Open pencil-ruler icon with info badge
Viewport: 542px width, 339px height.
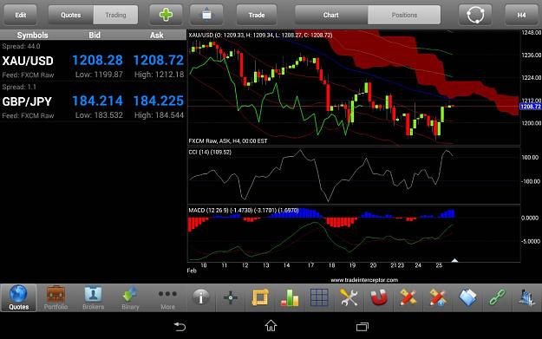(438, 297)
